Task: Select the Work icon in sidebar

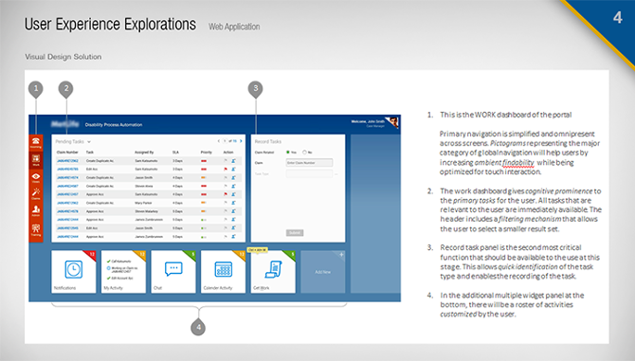Action: (36, 158)
